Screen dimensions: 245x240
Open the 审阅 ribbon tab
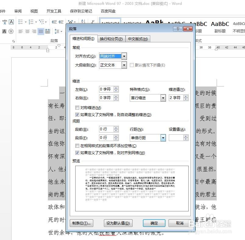[x=18, y=11]
